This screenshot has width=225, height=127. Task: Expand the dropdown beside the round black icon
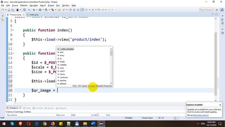(20, 10)
